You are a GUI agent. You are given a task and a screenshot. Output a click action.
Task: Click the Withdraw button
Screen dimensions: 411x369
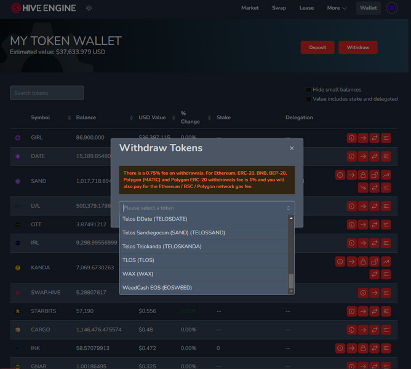pos(358,47)
